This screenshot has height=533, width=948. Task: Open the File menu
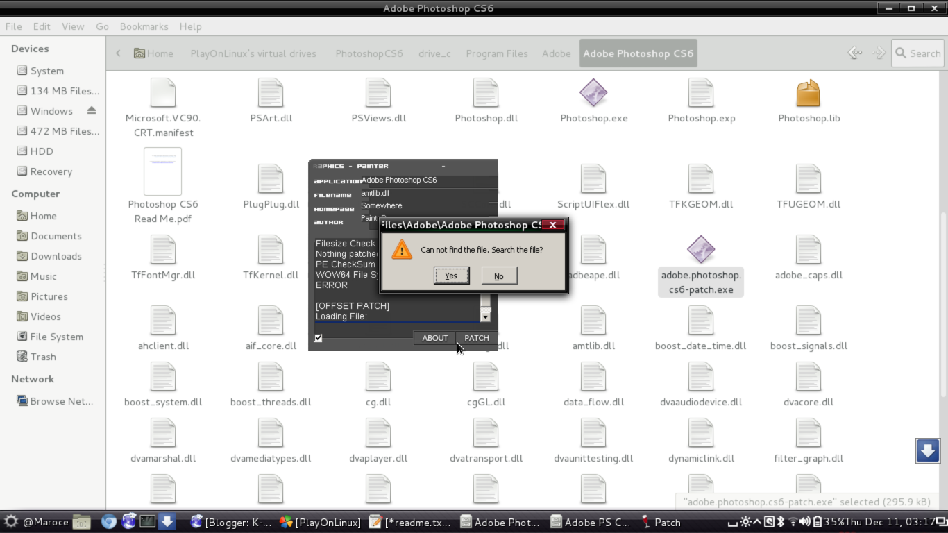14,26
